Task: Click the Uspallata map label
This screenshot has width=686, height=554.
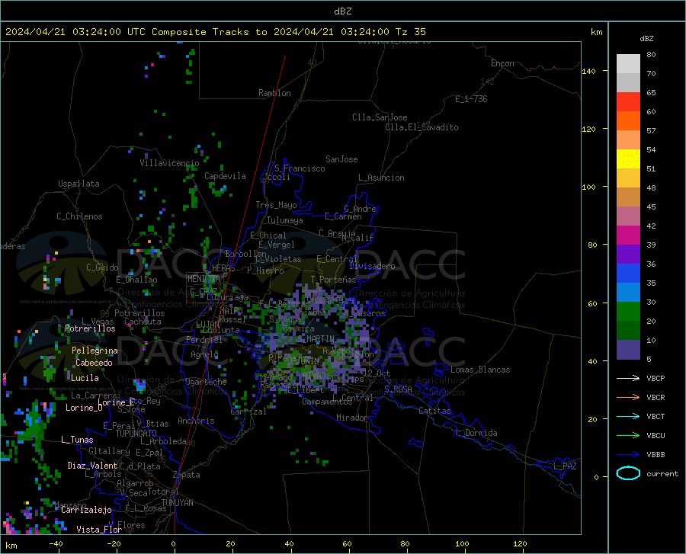Action: (x=79, y=184)
